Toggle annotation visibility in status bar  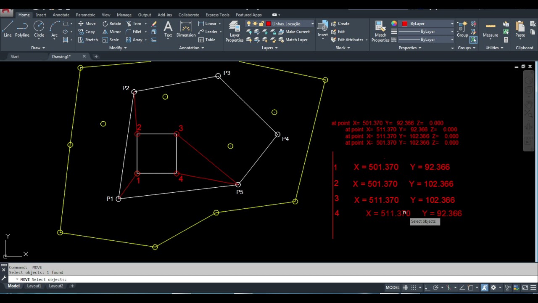pos(485,288)
